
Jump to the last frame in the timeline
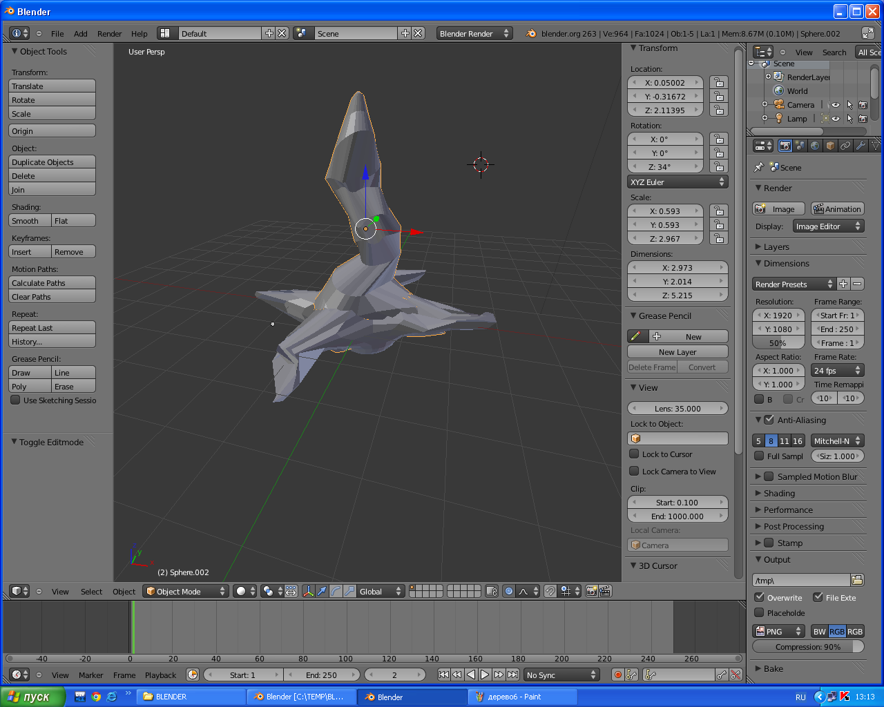click(512, 675)
